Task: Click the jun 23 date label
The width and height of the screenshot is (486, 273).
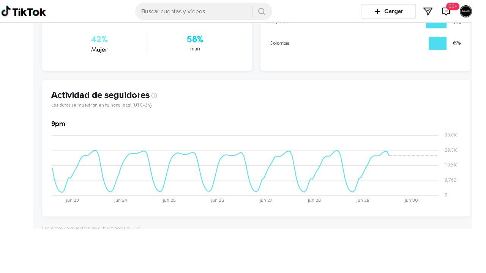Action: (72, 200)
